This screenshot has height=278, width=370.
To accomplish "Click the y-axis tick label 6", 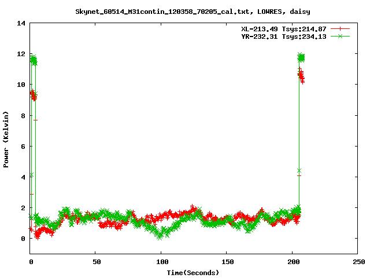I will pyautogui.click(x=23, y=147).
